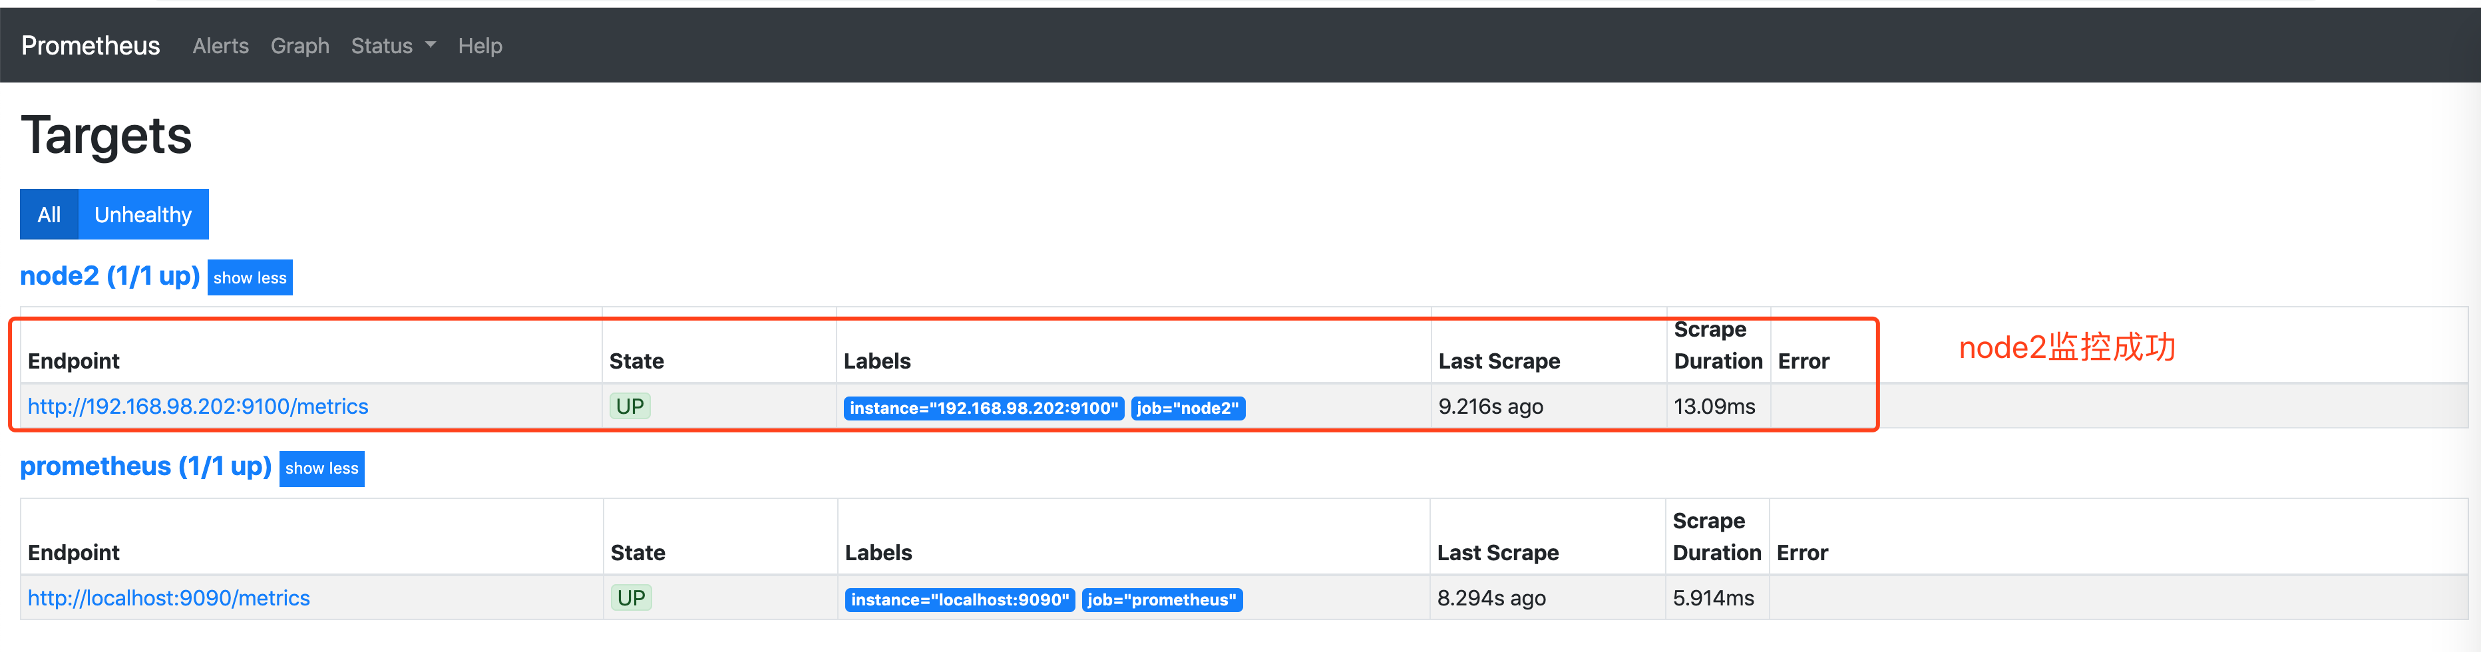
Task: Collapse node2 targets with show less
Action: tap(250, 277)
